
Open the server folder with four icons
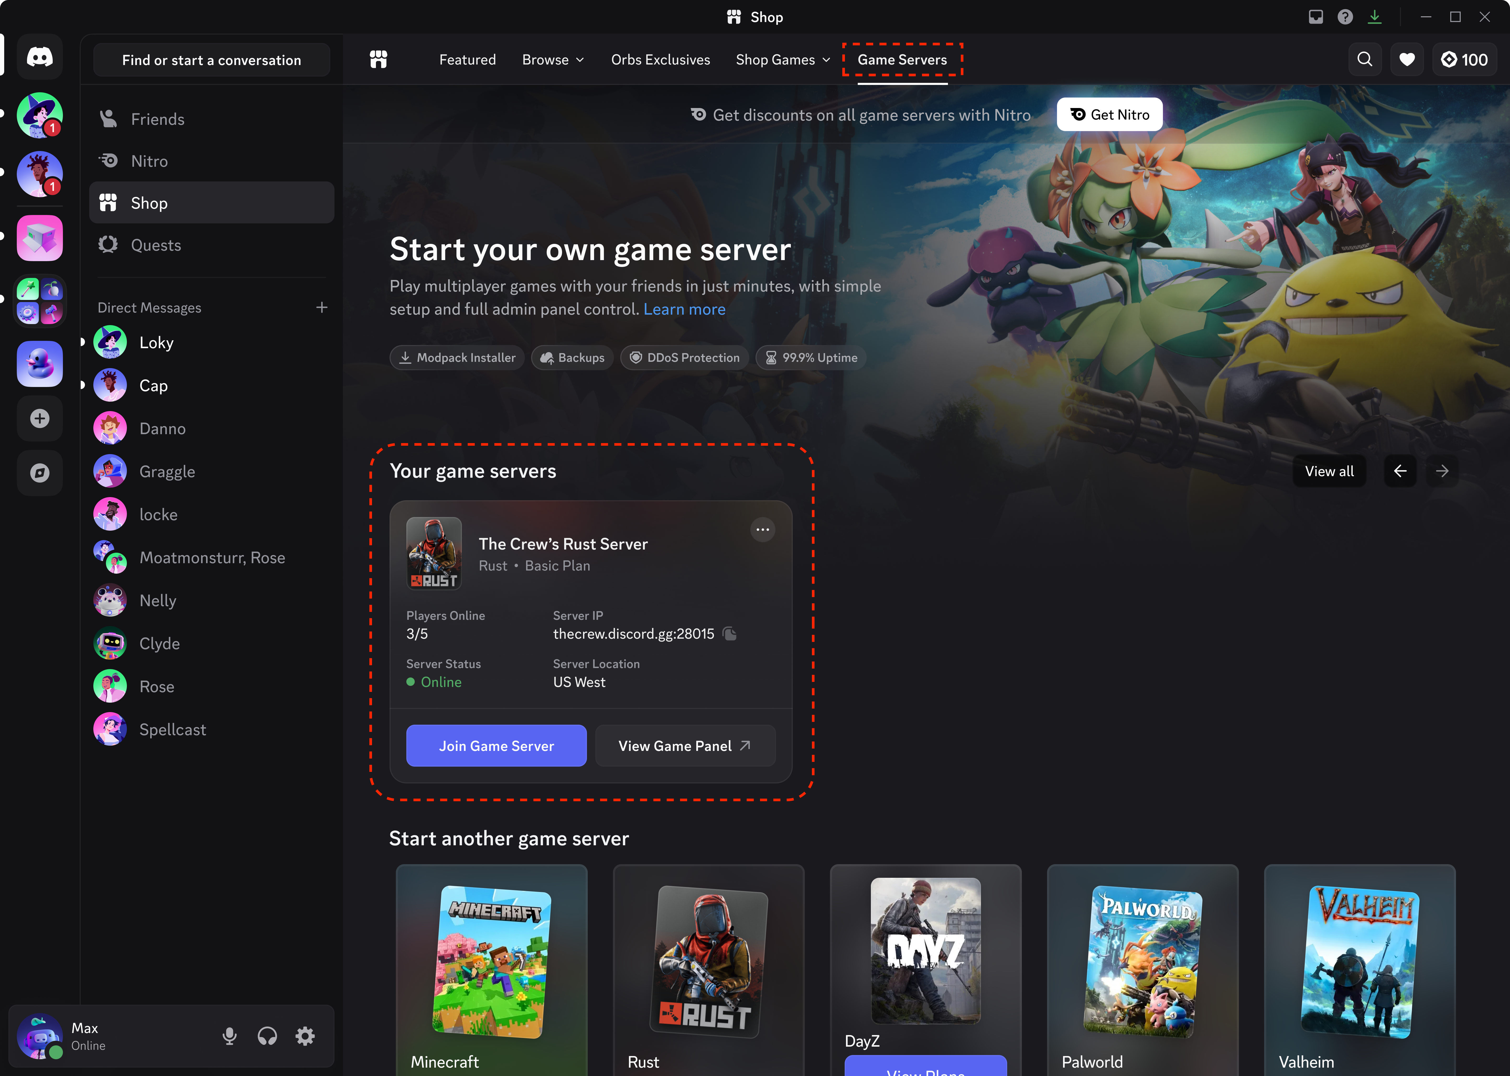[x=40, y=300]
